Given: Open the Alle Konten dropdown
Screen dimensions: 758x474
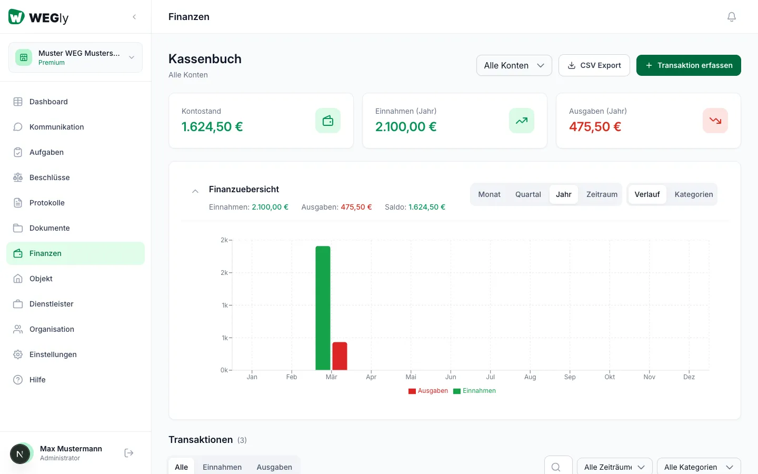Looking at the screenshot, I should [x=514, y=65].
